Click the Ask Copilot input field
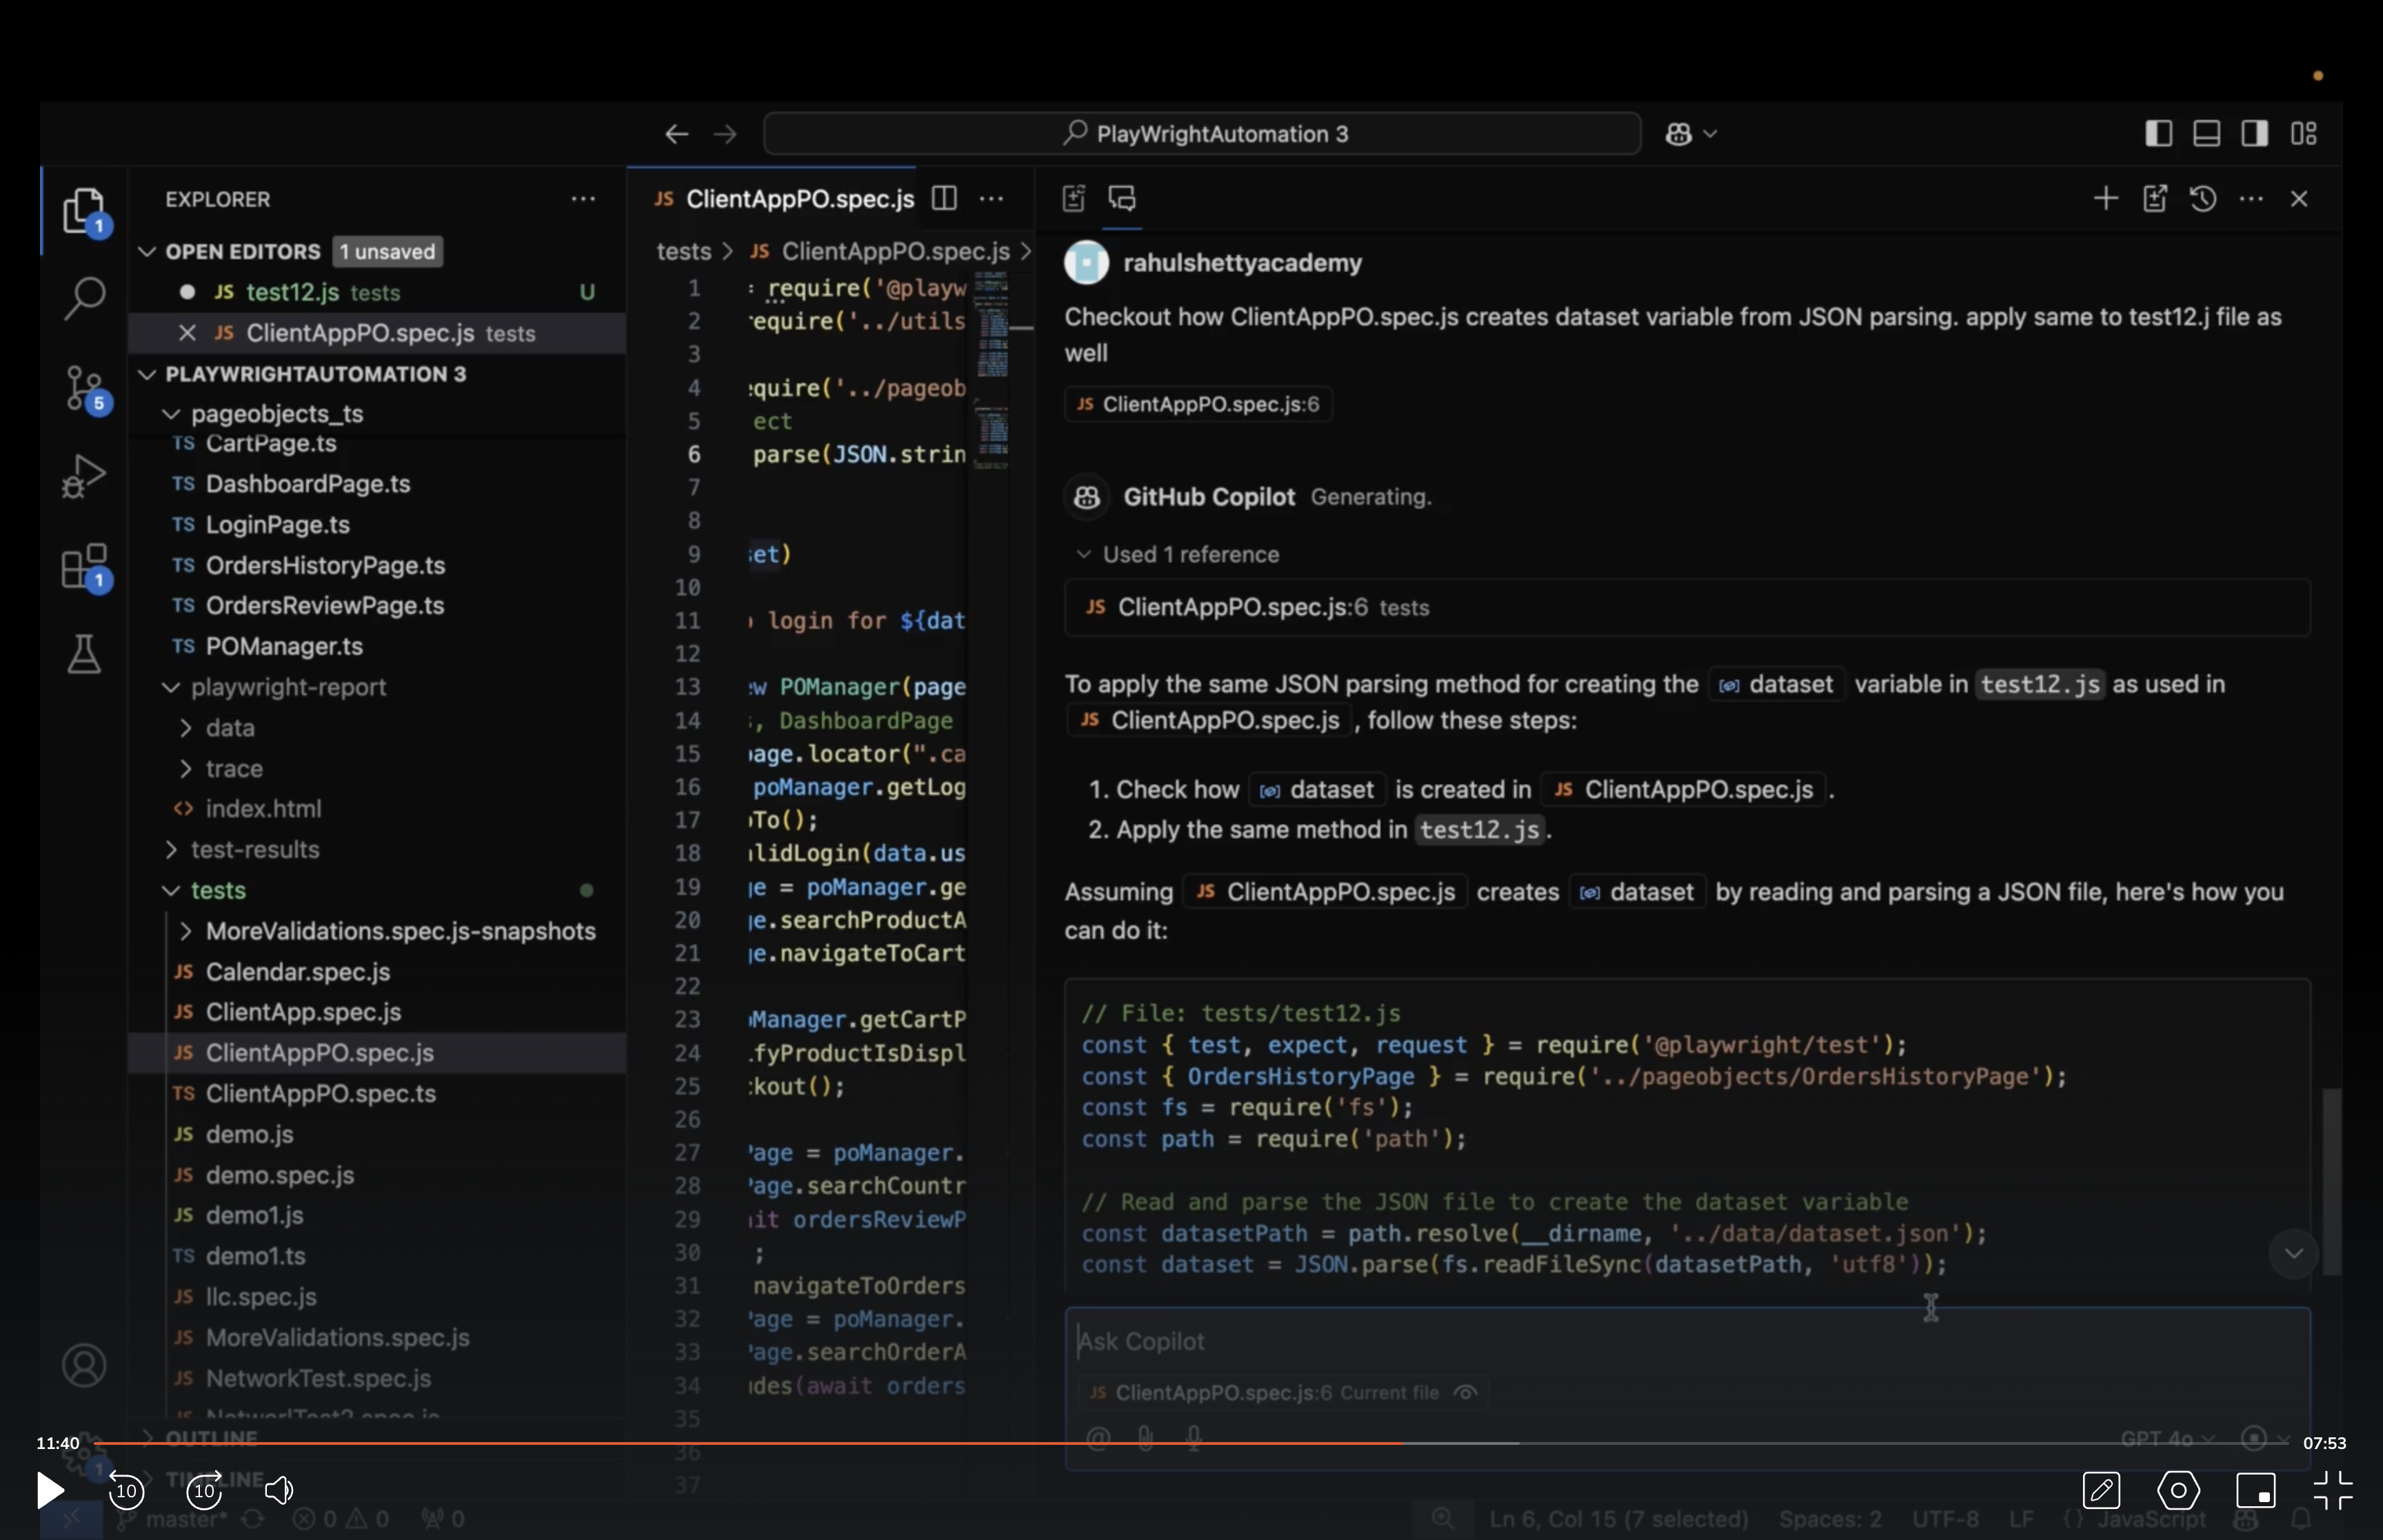The height and width of the screenshot is (1540, 2383). click(1687, 1341)
